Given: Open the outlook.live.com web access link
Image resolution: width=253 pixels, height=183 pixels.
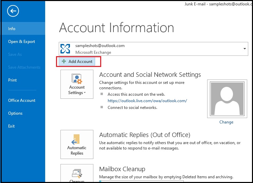Looking at the screenshot, I should coord(147,101).
